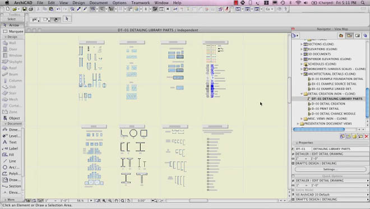Viewport: 370px width, 209px height.
Task: Click the Print icon in toolbar
Action: (31, 9)
